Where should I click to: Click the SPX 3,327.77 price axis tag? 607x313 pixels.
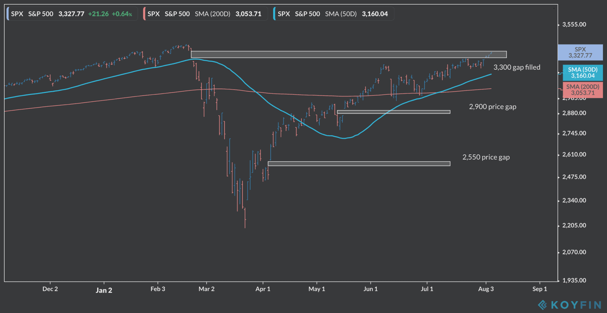[580, 52]
